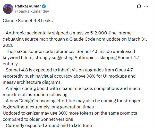The height and width of the screenshot is (130, 154).
Task: Click the 'Opus 4.7,' mention
Action: point(124,70)
